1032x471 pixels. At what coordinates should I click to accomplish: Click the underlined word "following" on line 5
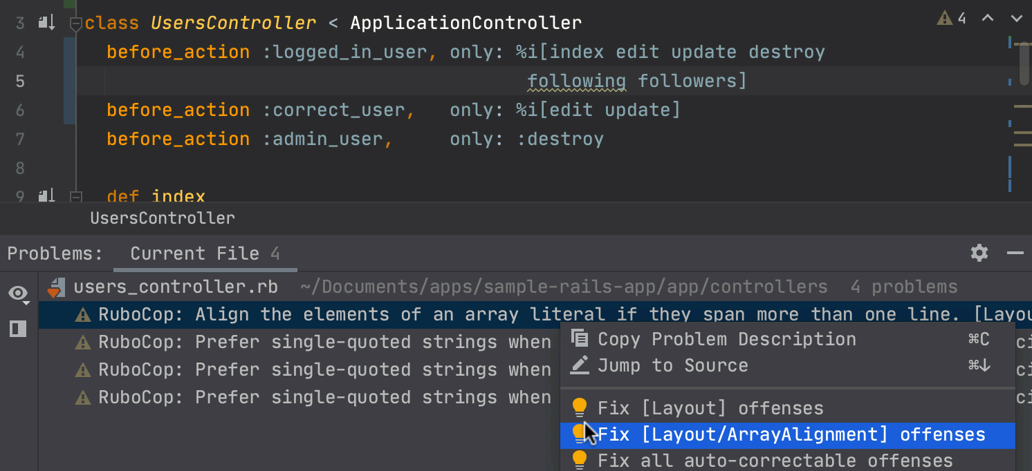(577, 81)
